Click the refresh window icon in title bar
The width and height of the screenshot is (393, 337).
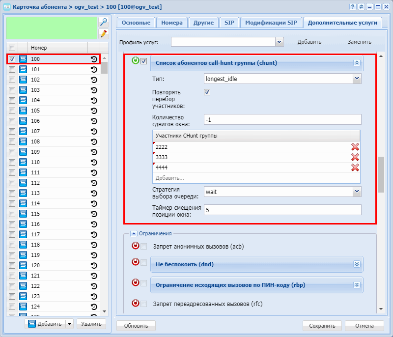point(361,7)
